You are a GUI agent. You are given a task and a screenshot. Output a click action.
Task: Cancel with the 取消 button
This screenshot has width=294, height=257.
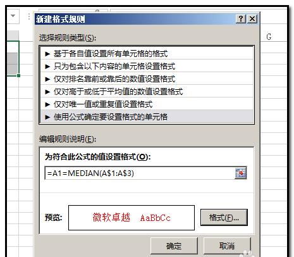coord(227,246)
